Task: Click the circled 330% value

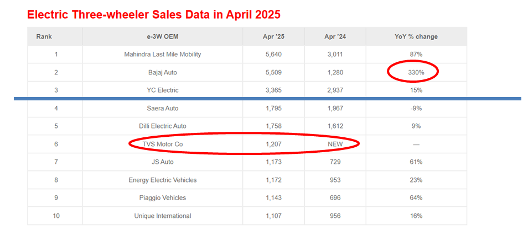Action: pos(412,72)
